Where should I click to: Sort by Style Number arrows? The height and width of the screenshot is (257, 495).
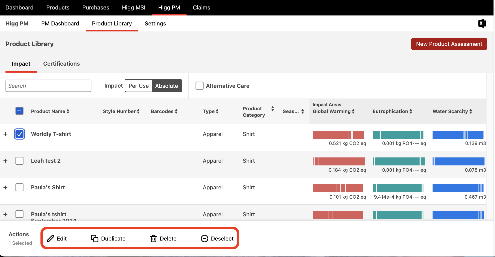[138, 111]
